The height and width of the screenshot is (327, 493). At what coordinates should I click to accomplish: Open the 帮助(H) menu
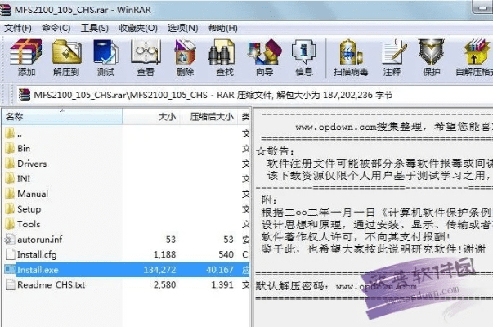click(222, 28)
